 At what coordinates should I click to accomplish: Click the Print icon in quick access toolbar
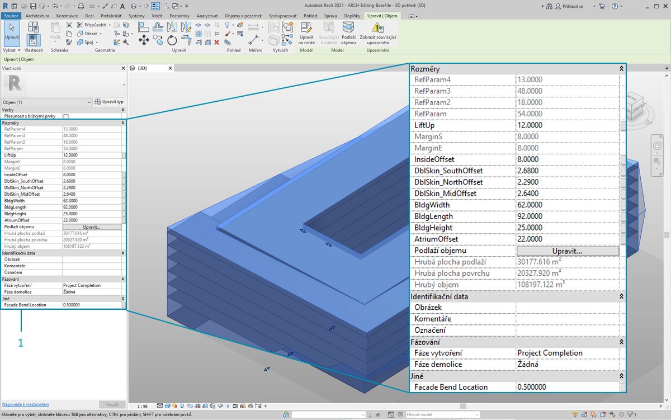pos(81,6)
